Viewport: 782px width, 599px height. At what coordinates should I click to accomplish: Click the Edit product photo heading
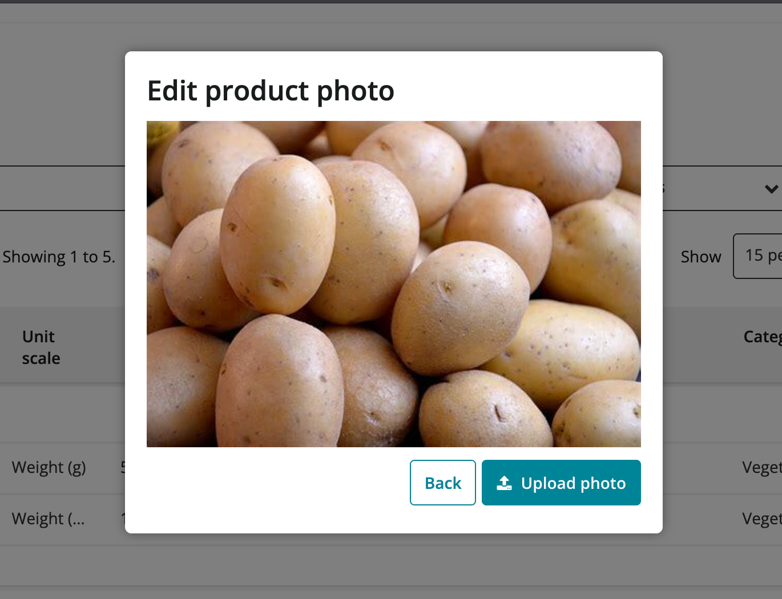pyautogui.click(x=271, y=91)
